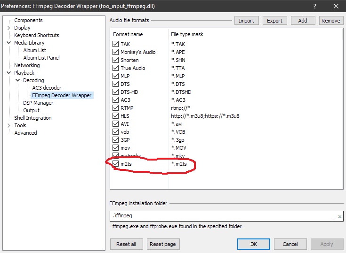346x253 pixels.
Task: Select AC3 decoder in the tree
Action: 47,88
